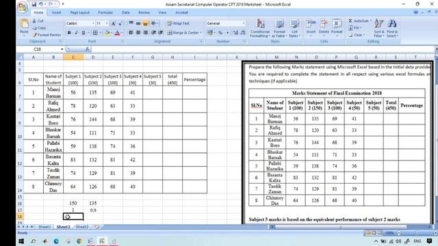This screenshot has width=438, height=246.
Task: Open the Find & Select menu
Action: [392, 28]
